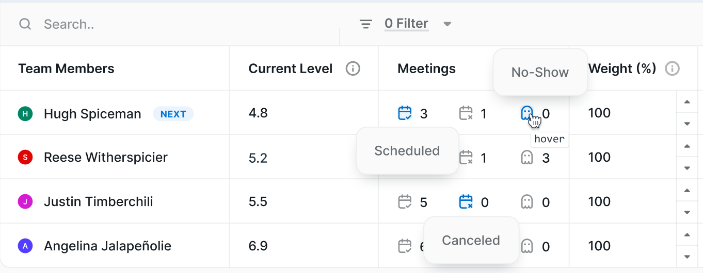Click Weight (%) info icon

pos(672,69)
